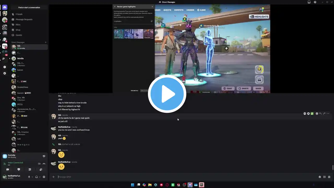Go back from Review game highlights
This screenshot has height=188, width=334.
[115, 7]
